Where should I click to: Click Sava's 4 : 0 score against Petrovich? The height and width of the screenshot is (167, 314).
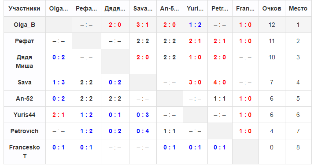220,82
